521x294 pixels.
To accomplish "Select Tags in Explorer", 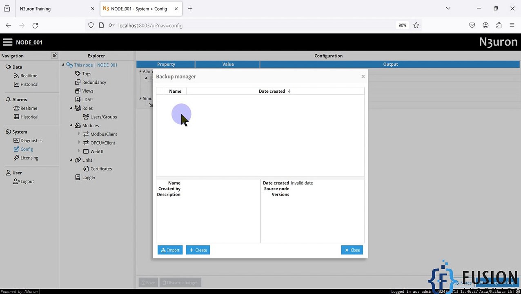I will pyautogui.click(x=87, y=73).
